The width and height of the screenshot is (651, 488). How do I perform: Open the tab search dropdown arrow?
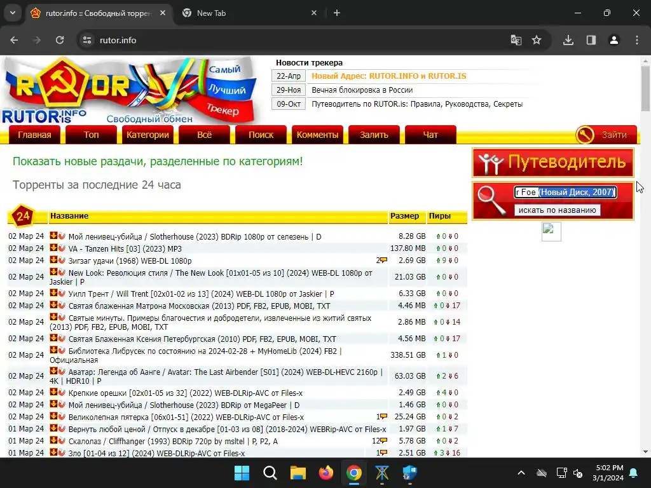point(13,13)
